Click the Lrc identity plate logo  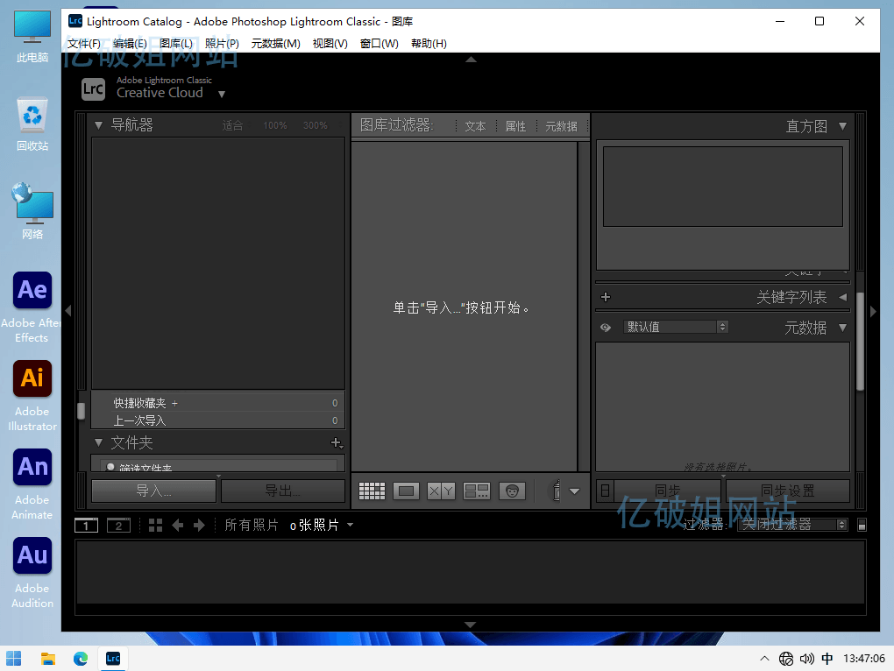point(93,88)
